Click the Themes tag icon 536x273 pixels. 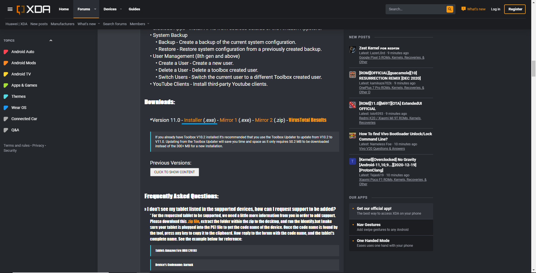pyautogui.click(x=6, y=96)
